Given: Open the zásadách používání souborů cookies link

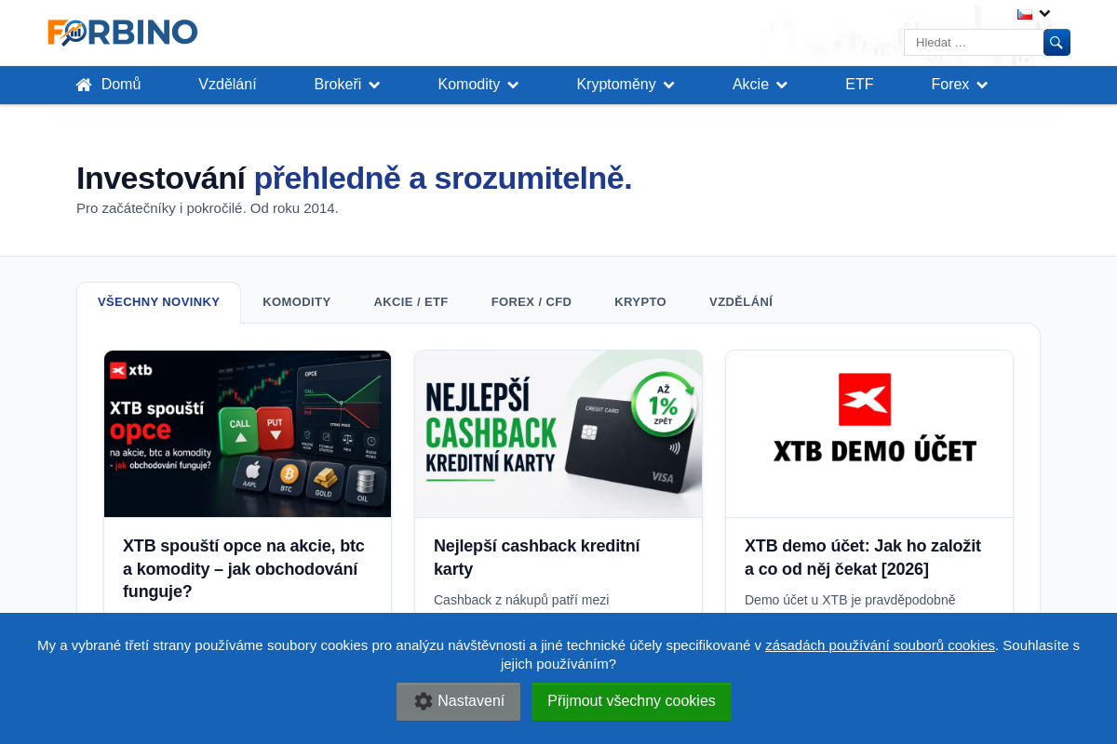Looking at the screenshot, I should pyautogui.click(x=880, y=645).
